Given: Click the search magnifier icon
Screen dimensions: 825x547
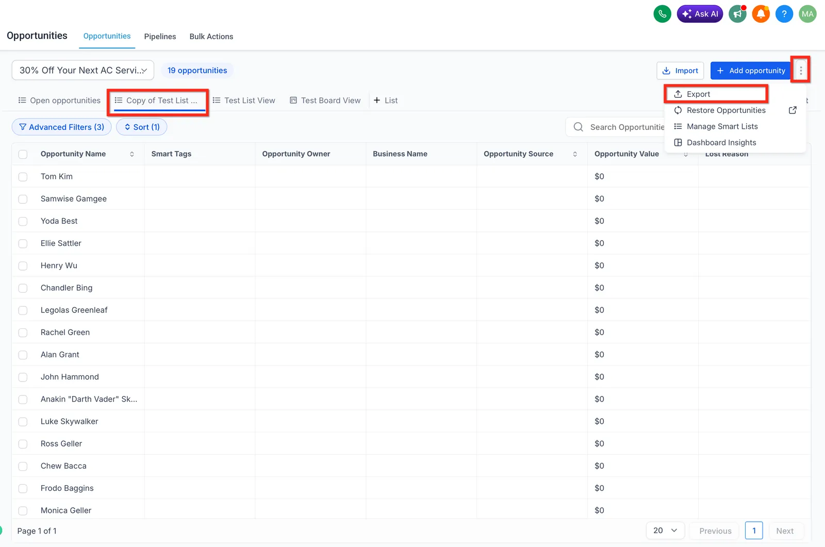Looking at the screenshot, I should pyautogui.click(x=579, y=127).
